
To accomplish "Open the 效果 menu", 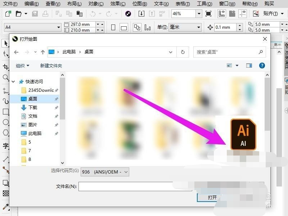I will point(118,4).
